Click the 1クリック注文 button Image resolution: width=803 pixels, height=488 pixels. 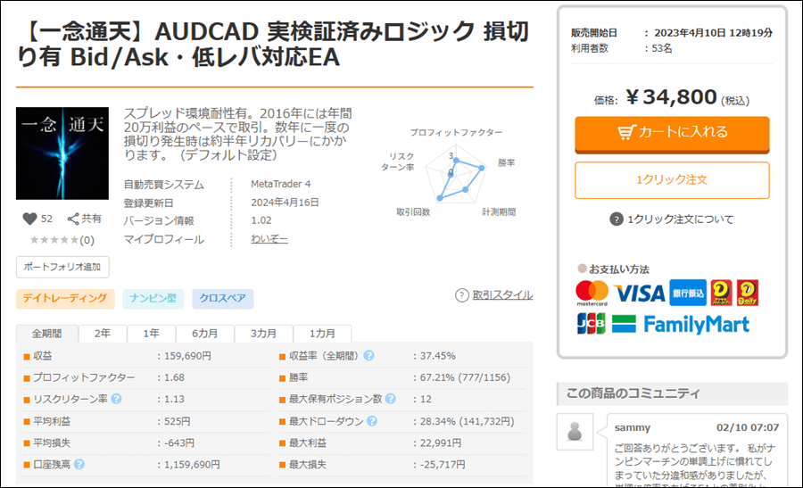click(672, 179)
